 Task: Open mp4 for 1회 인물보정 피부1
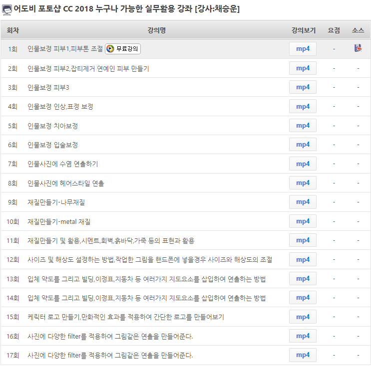point(303,49)
